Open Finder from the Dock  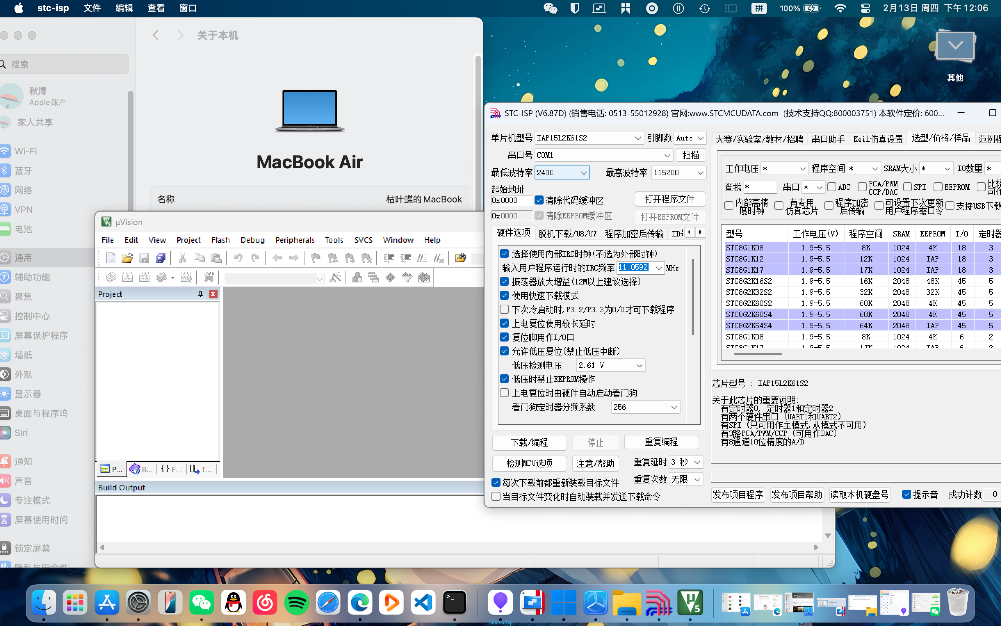coord(44,602)
